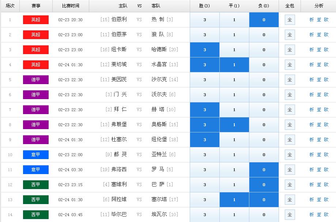Click home team name 拜仁
Screen dimensions: 336x222
point(120,109)
